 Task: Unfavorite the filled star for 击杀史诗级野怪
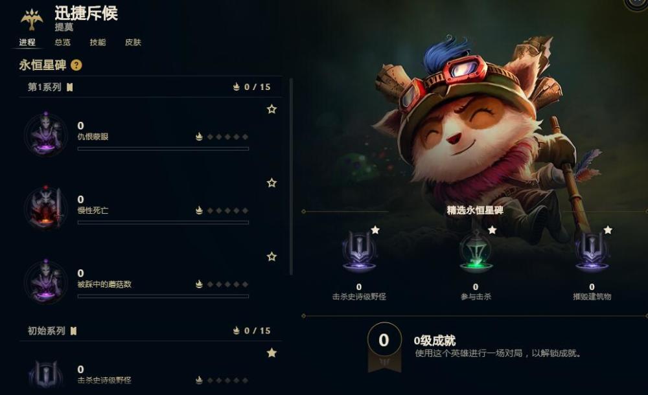point(272,353)
